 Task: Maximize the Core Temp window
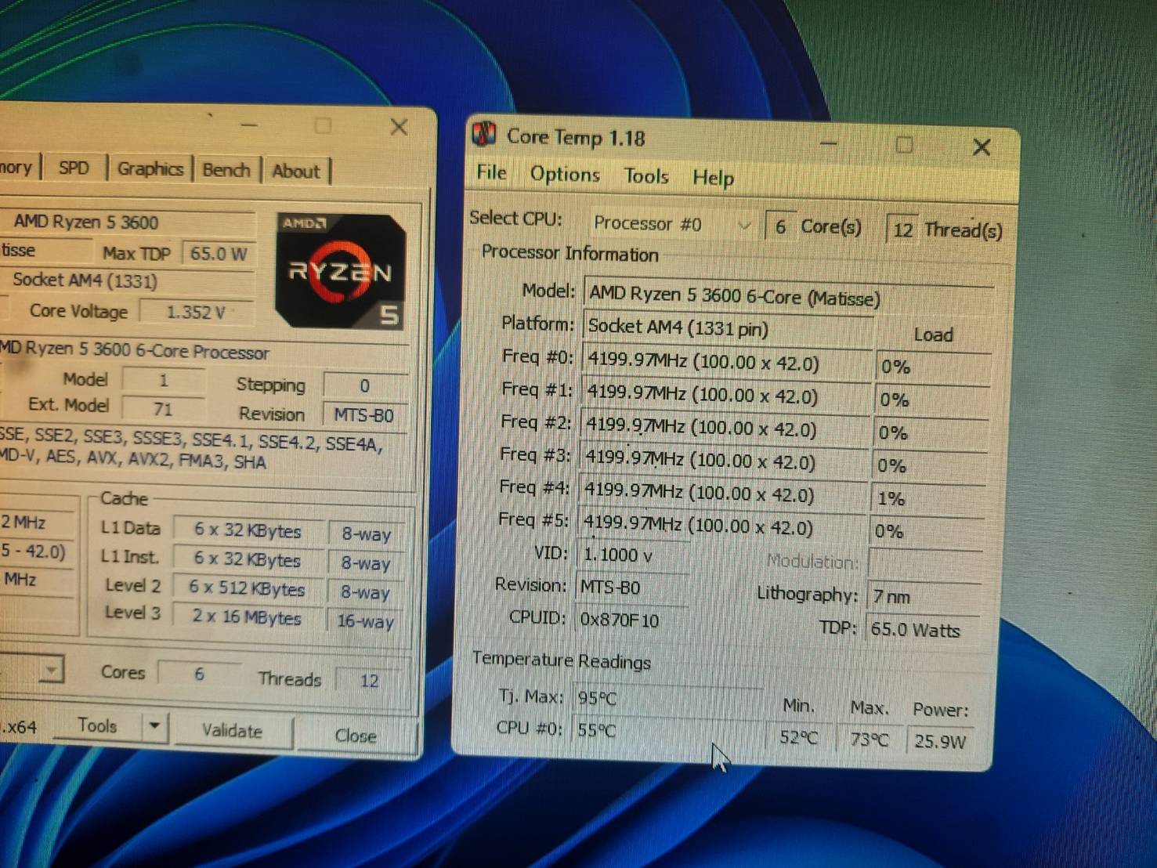point(904,145)
